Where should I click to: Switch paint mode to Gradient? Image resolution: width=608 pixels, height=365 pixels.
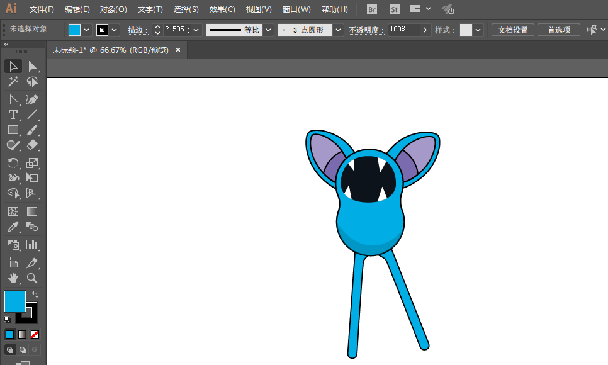tap(23, 334)
